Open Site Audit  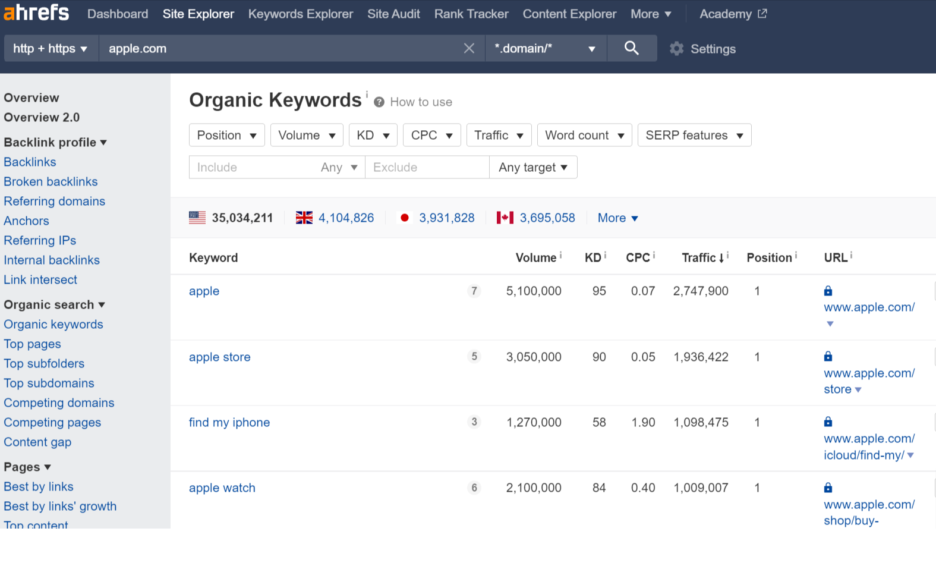tap(393, 14)
